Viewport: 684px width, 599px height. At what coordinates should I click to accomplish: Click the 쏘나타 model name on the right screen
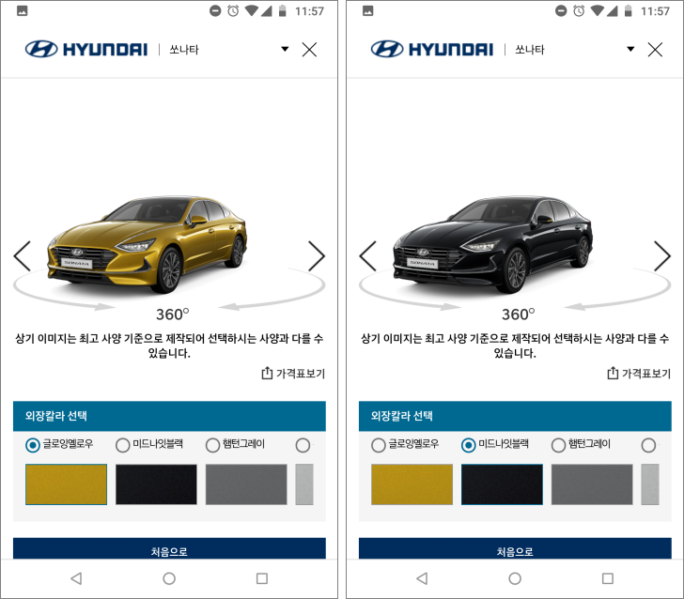point(530,49)
